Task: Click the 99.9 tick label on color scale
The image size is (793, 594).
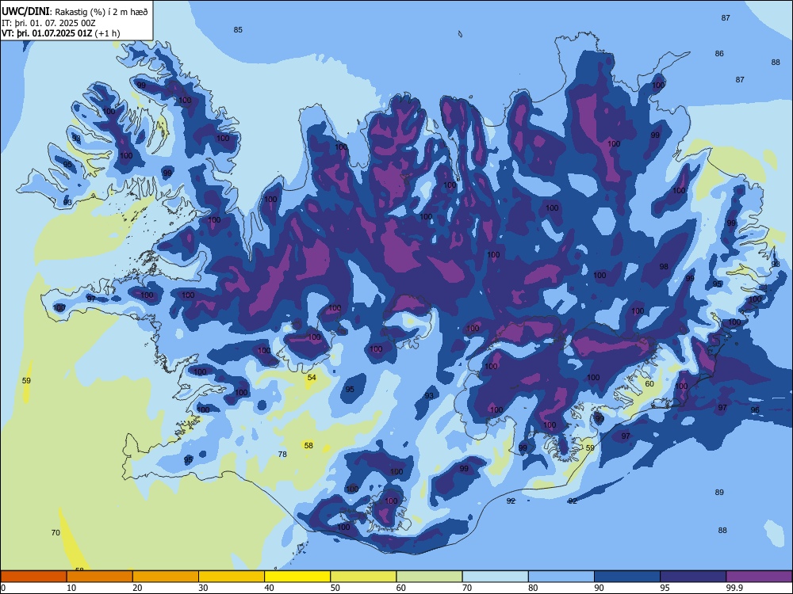Action: (x=734, y=588)
